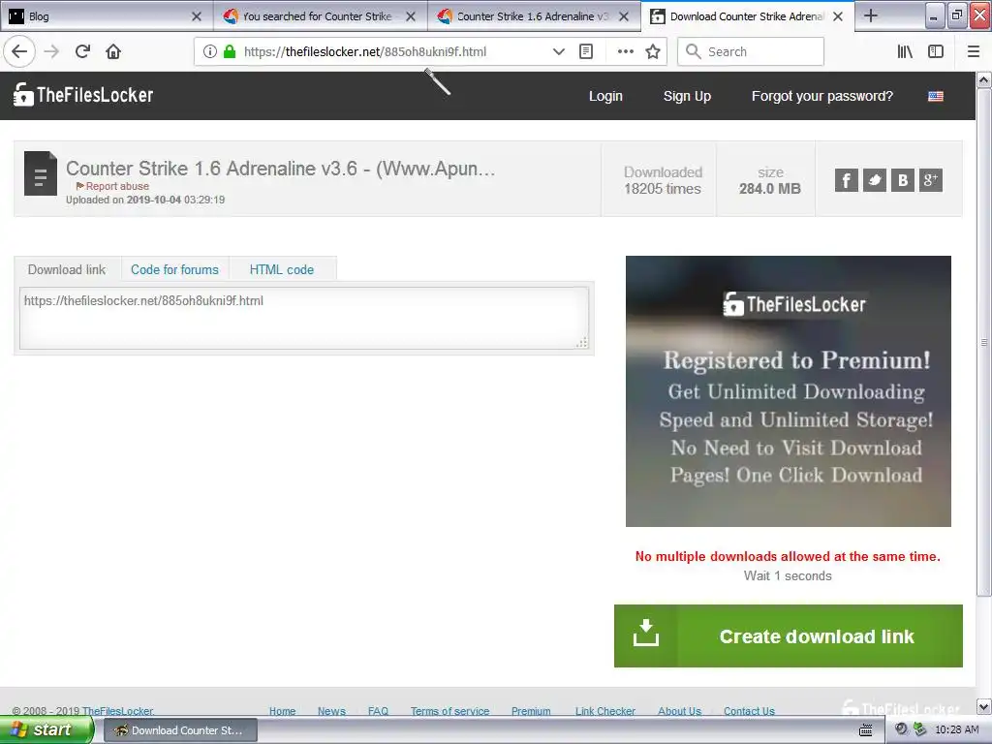Click scrollbar down arrow

[x=984, y=706]
